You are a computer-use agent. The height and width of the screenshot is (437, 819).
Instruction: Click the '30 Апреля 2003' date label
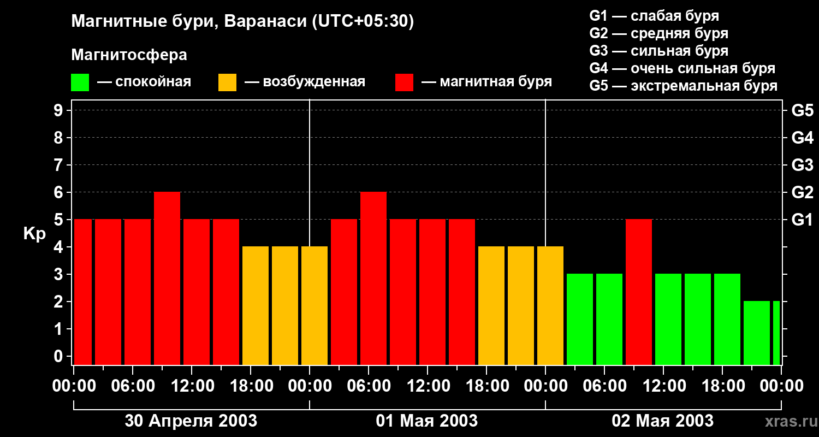(x=191, y=421)
